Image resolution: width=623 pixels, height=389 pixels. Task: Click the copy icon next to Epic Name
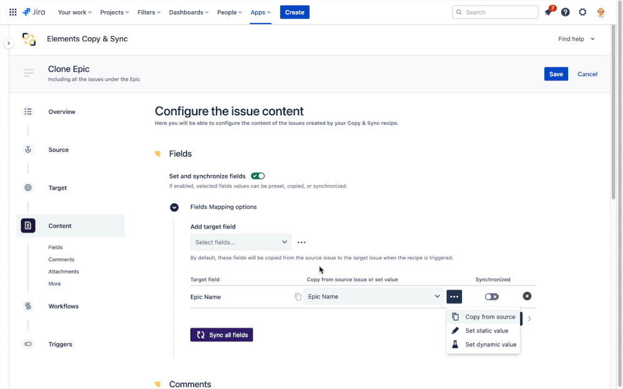tap(298, 297)
